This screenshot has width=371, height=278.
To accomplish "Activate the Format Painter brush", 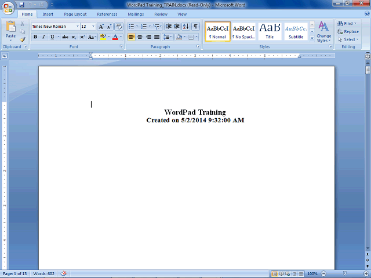I will point(22,39).
